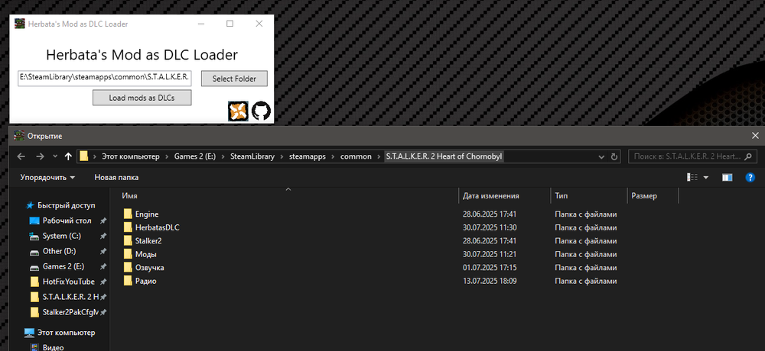765x351 pixels.
Task: Open recent locations dropdown arrow
Action: [55, 156]
